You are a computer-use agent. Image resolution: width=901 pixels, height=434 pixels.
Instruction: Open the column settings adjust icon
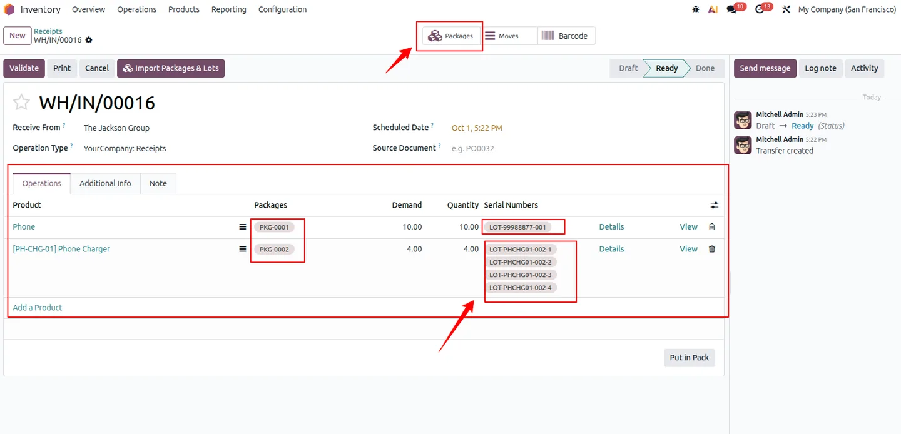click(x=715, y=205)
